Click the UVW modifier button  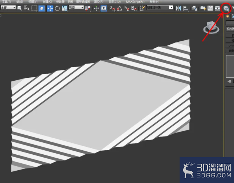click(230, 45)
